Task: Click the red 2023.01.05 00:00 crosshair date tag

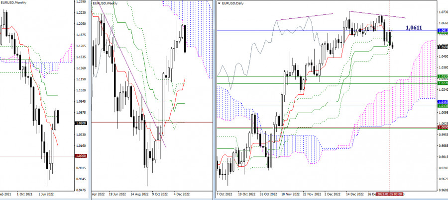Action: click(390, 194)
